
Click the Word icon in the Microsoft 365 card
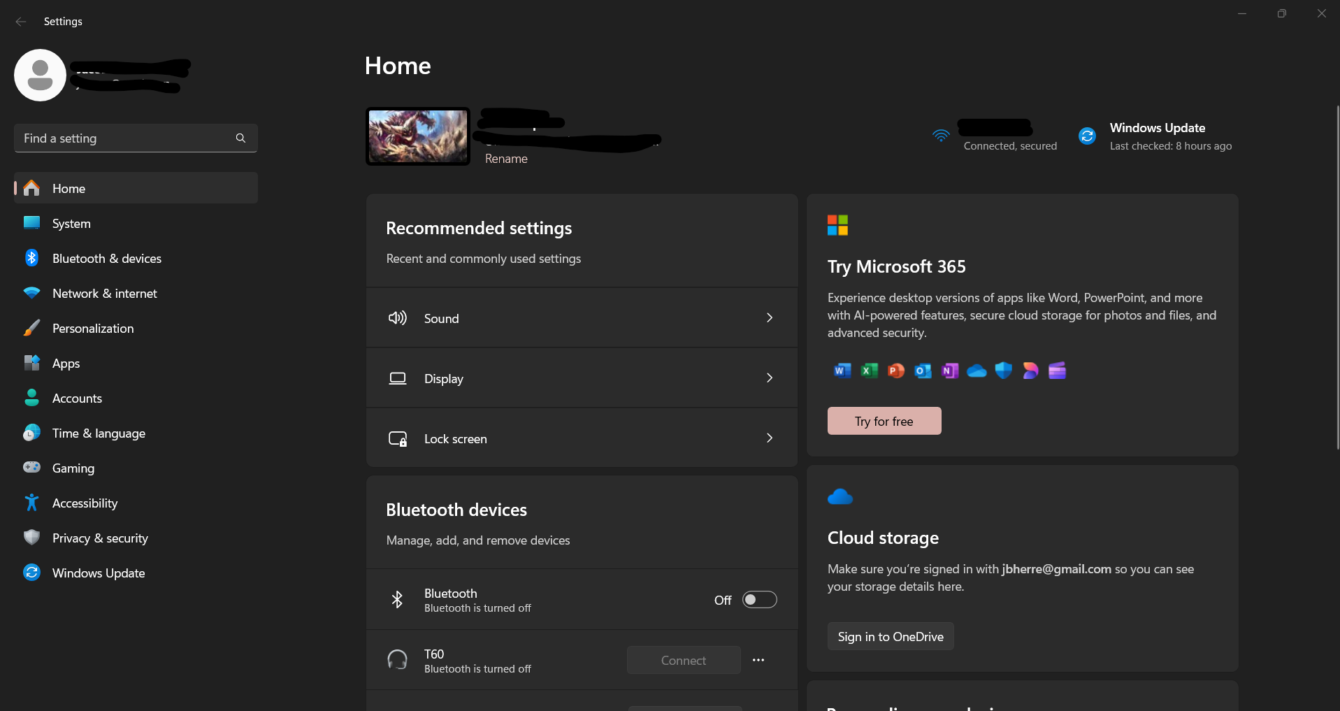coord(842,371)
